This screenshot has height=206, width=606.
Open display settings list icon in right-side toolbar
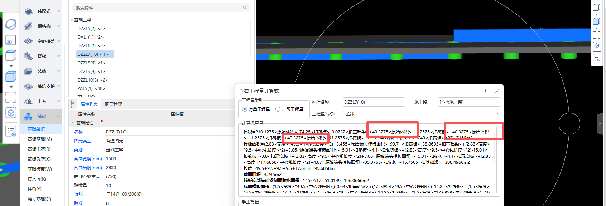pyautogui.click(x=597, y=58)
